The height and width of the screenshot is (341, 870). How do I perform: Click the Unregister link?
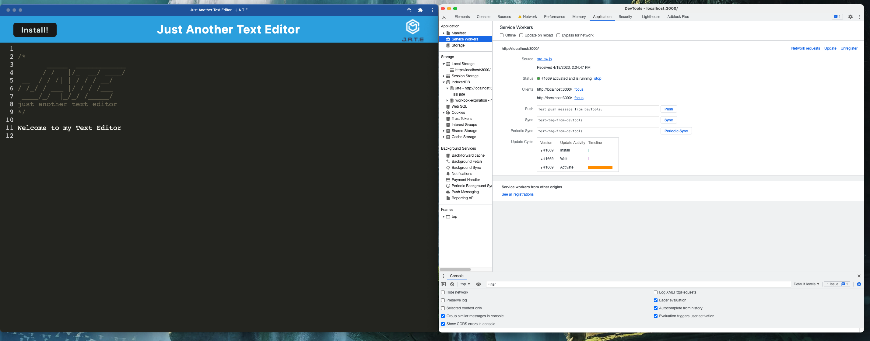coord(849,49)
